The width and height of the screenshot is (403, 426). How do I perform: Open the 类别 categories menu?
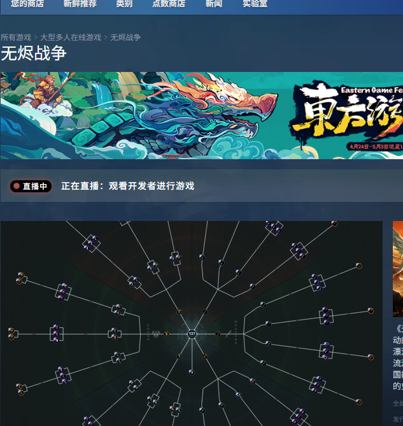[124, 4]
